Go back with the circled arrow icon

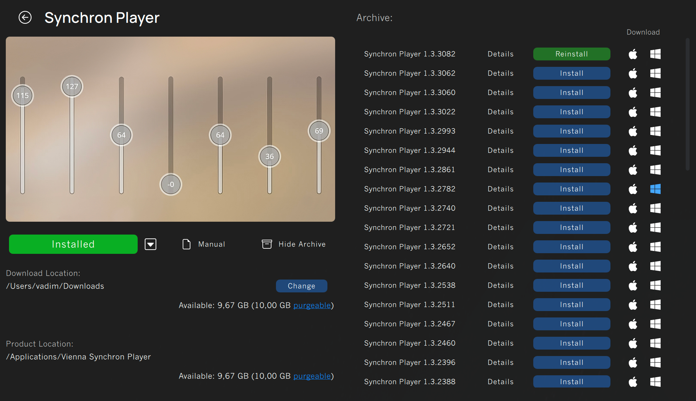coord(25,17)
